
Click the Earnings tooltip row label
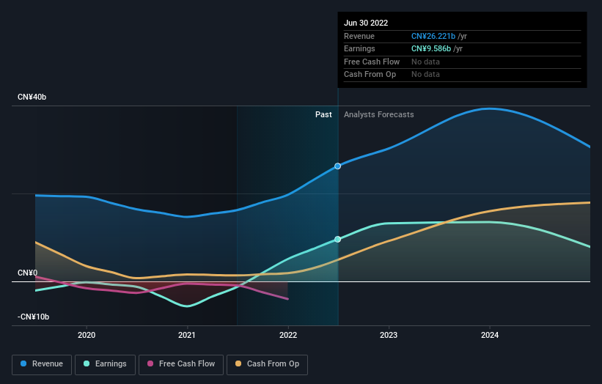359,48
